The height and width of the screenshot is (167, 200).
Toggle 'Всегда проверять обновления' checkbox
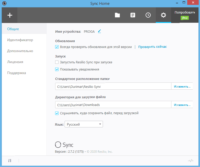click(57, 47)
